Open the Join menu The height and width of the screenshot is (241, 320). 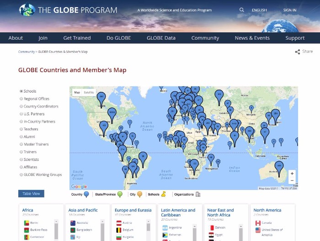pos(43,38)
